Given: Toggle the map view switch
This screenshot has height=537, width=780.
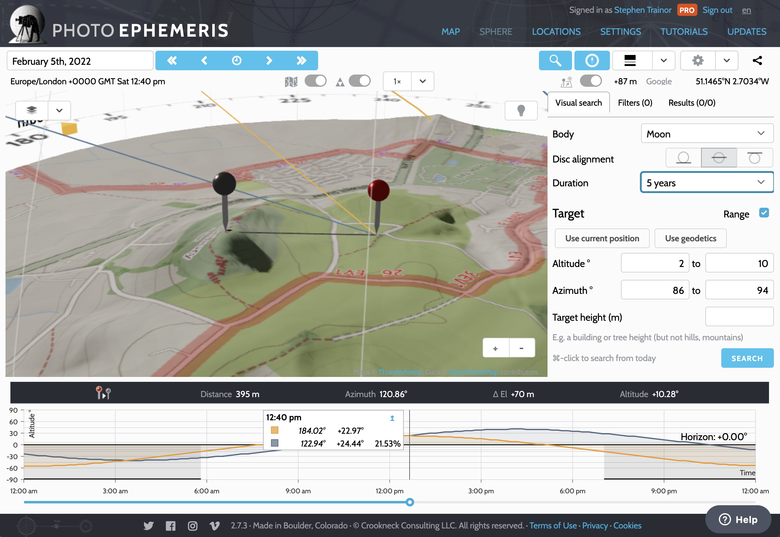Looking at the screenshot, I should click(315, 81).
